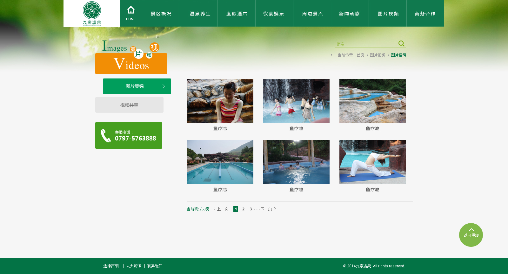The width and height of the screenshot is (508, 274).
Task: Focus the 搜索 search field
Action: click(x=366, y=44)
